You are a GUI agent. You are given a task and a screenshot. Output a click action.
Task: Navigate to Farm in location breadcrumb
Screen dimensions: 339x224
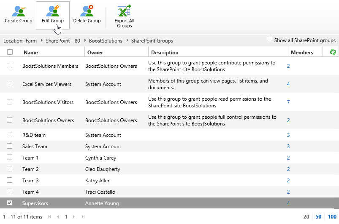point(31,41)
